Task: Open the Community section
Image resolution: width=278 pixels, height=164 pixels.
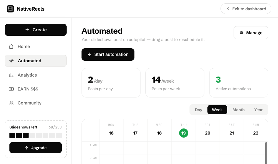Action: coord(36,103)
